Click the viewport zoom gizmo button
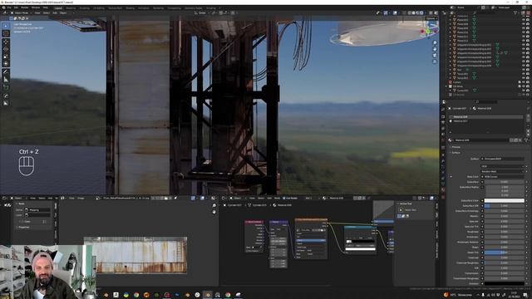Viewport: 532px width, 299px height. tap(435, 42)
